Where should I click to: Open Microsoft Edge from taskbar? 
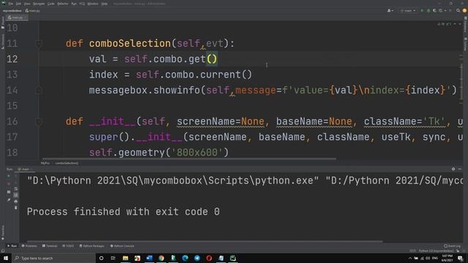[x=185, y=258]
